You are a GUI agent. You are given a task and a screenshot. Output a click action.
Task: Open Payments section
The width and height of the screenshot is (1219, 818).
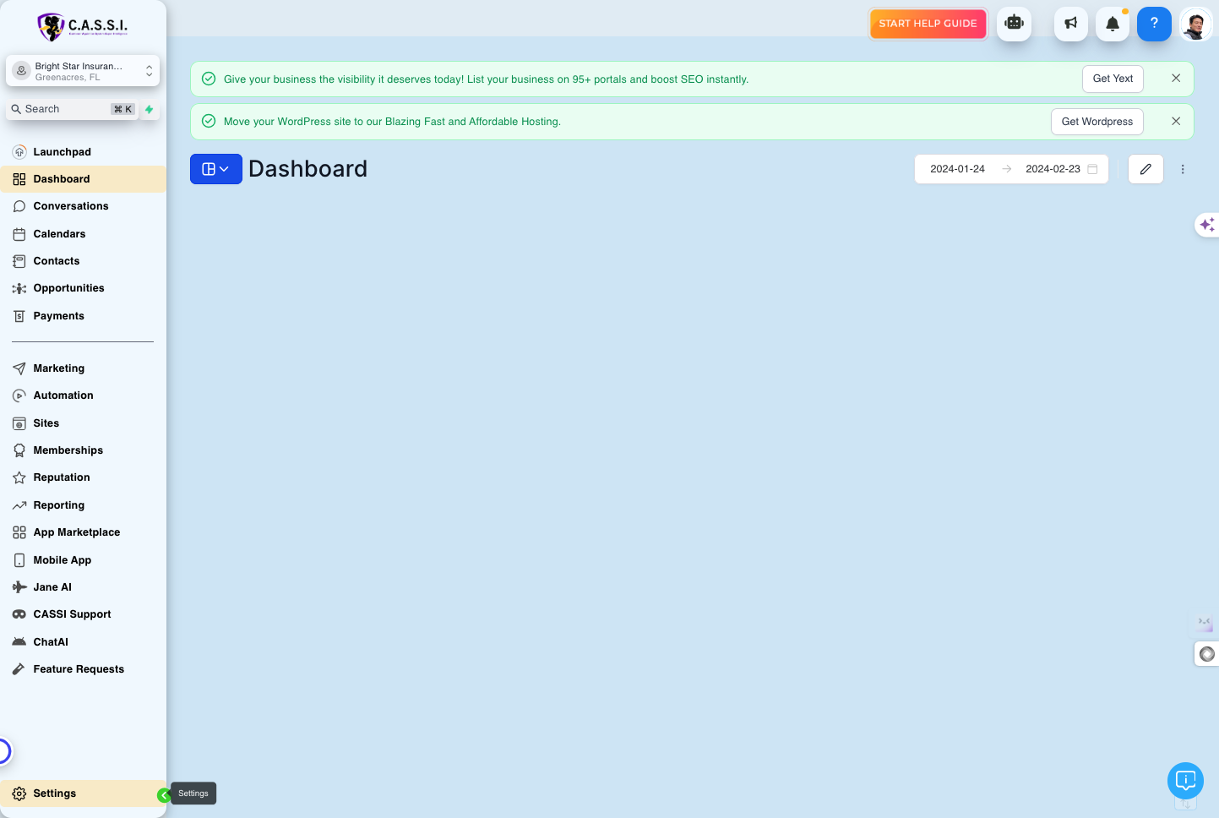(x=83, y=316)
